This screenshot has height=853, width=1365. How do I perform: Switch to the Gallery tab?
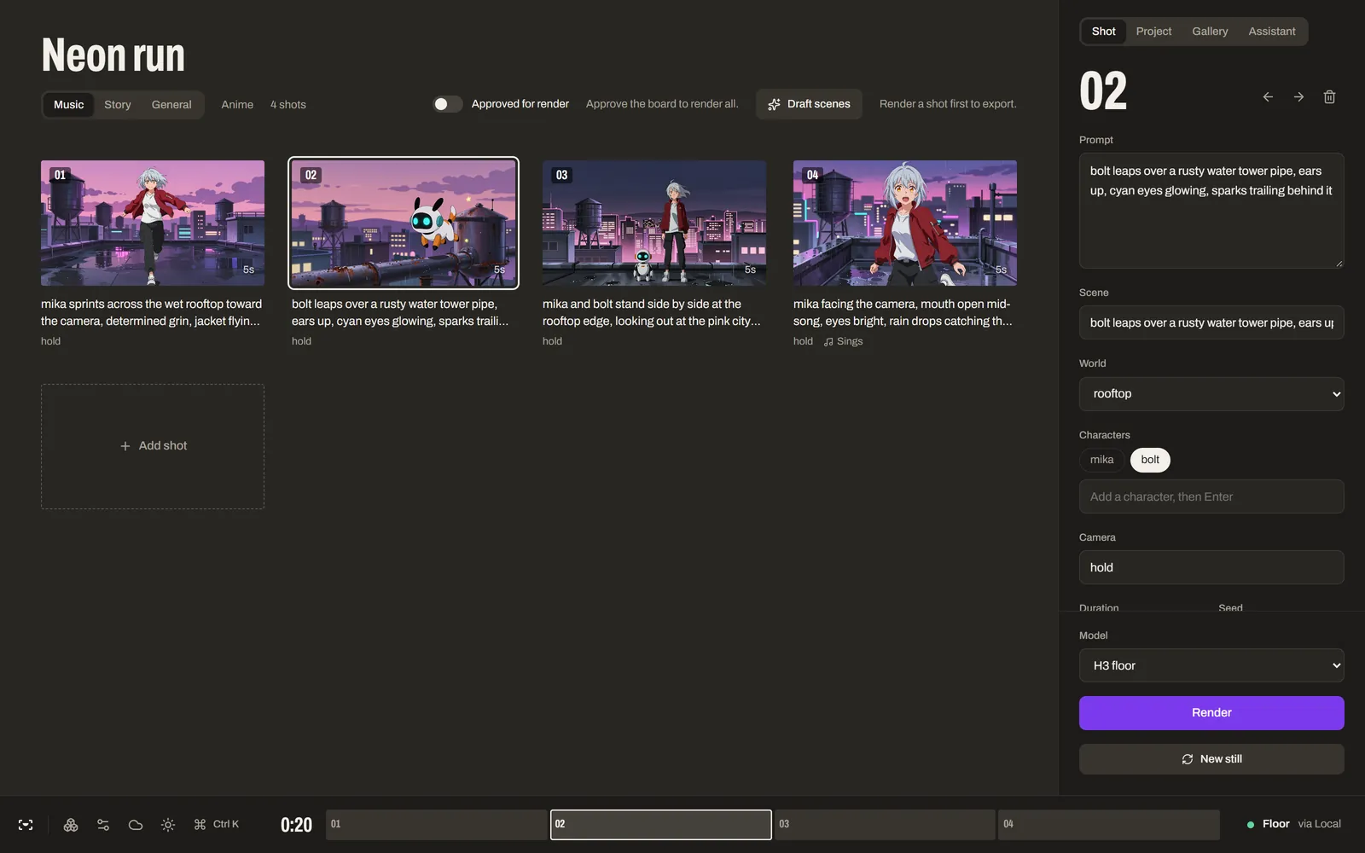[1210, 32]
